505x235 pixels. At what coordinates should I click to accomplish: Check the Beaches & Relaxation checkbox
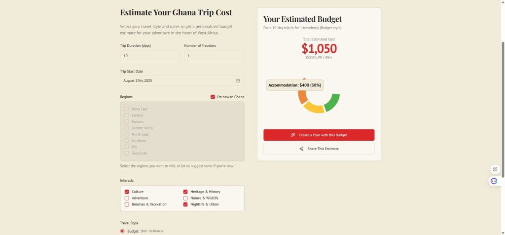127,204
